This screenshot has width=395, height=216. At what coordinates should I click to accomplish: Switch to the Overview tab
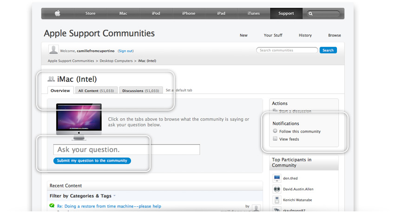[60, 91]
